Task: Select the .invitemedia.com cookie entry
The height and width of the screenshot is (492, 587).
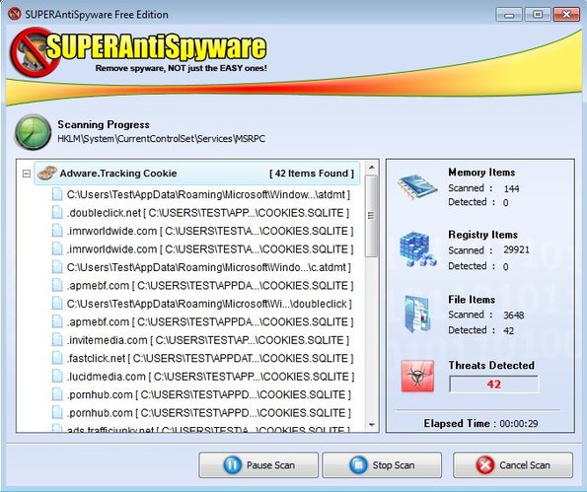Action: (208, 340)
